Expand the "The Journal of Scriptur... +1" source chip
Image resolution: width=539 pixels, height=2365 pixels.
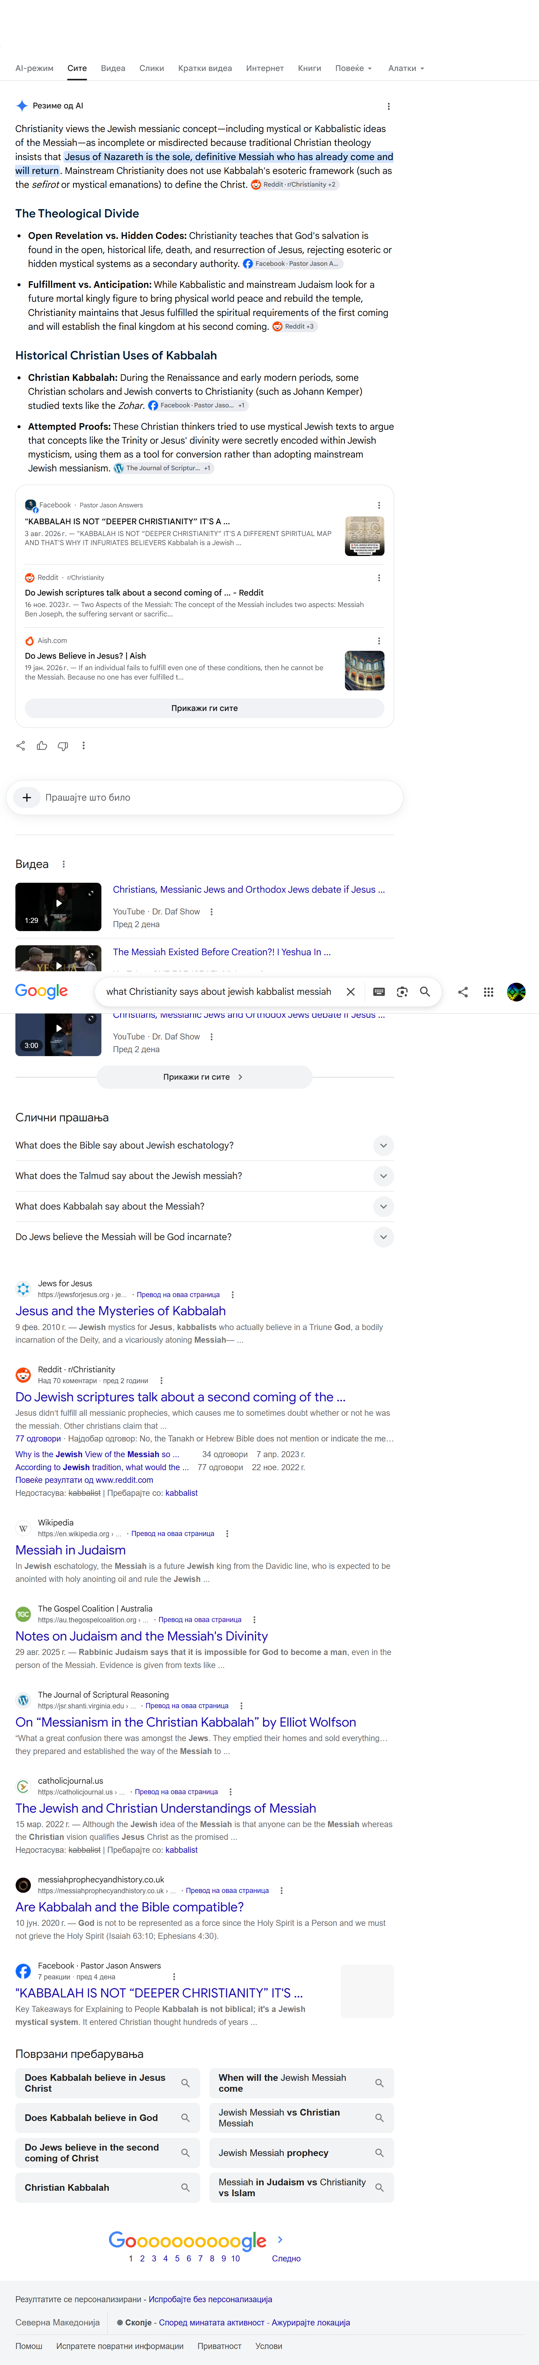coord(163,468)
